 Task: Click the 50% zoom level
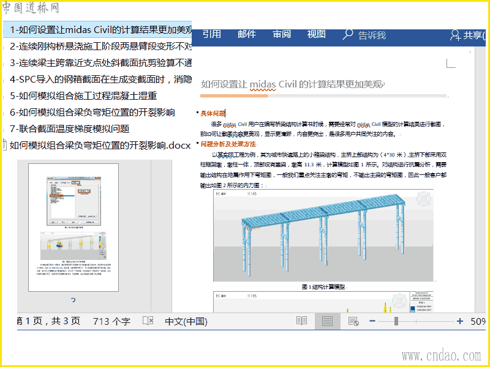[478, 322]
